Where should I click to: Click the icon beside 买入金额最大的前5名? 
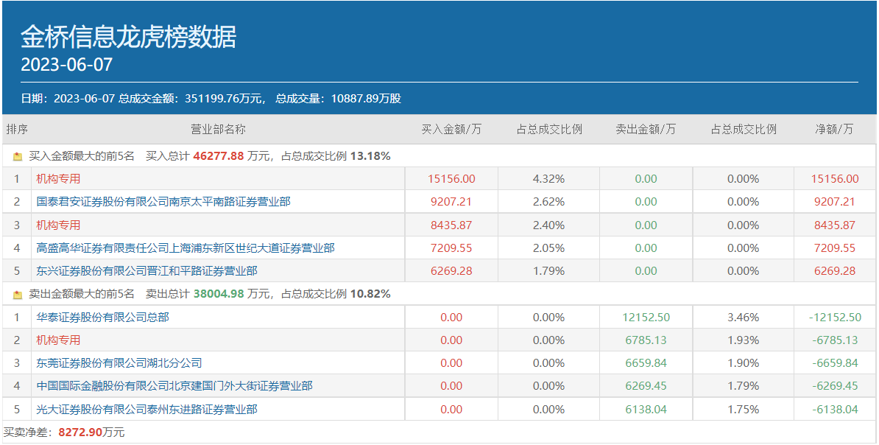18,156
